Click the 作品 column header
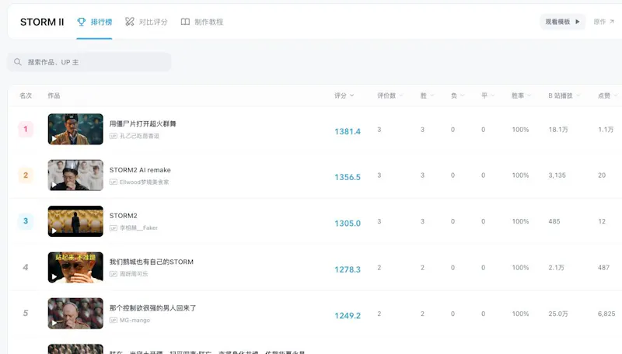The image size is (622, 354). pyautogui.click(x=54, y=95)
